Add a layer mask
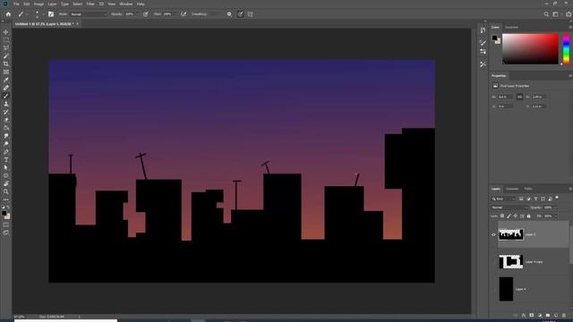Viewport: 573px width, 322px height. [532, 315]
